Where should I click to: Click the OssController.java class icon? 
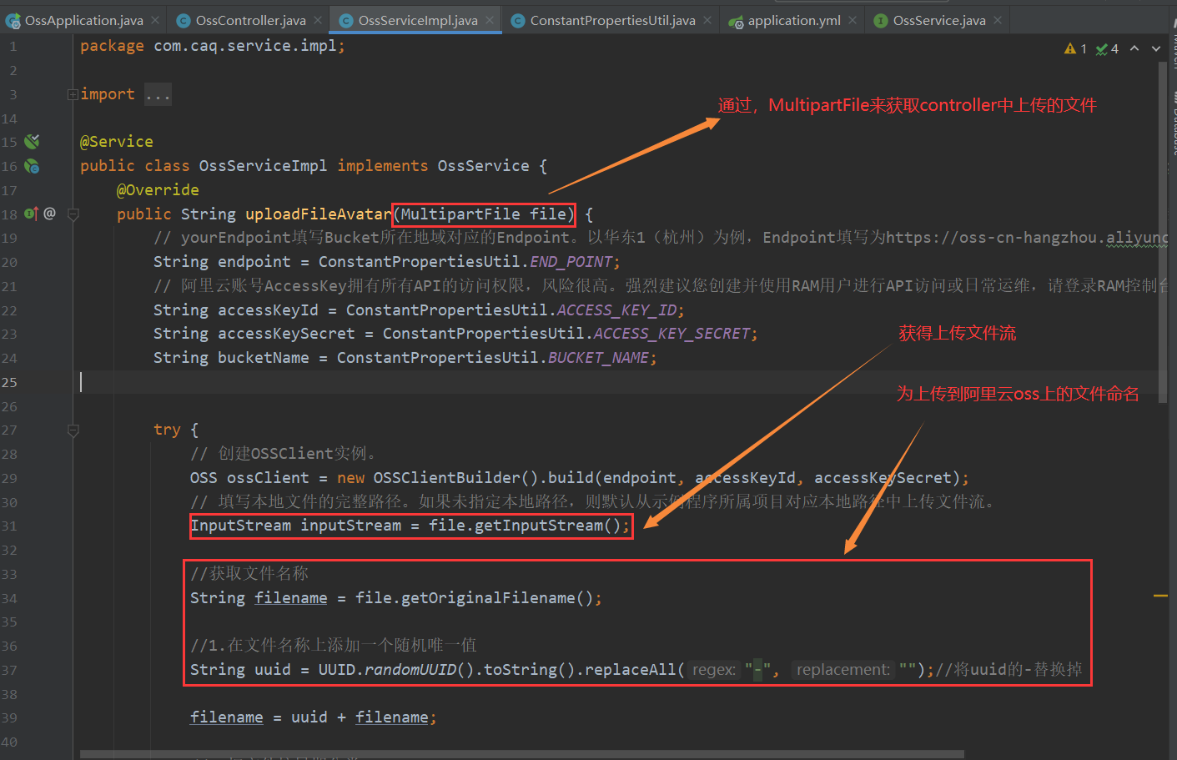coord(184,21)
